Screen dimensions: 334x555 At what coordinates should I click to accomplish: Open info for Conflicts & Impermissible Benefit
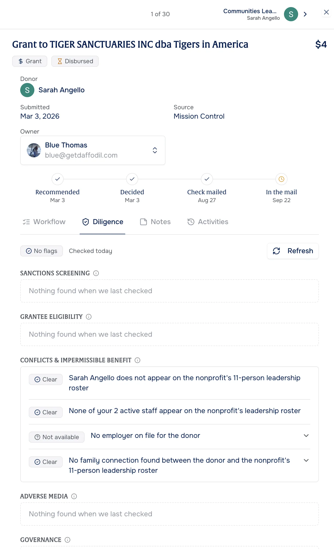(x=137, y=360)
